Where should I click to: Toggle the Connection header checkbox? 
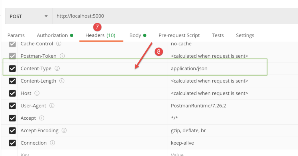[x=12, y=143]
